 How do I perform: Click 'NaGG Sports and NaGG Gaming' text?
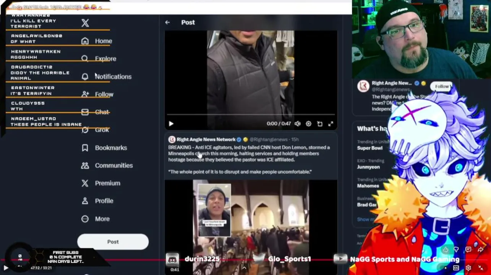pos(405,259)
